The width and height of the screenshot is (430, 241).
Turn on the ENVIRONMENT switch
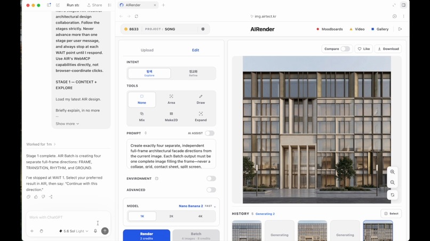(x=211, y=179)
